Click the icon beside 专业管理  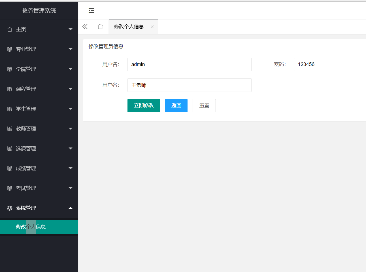(10, 49)
